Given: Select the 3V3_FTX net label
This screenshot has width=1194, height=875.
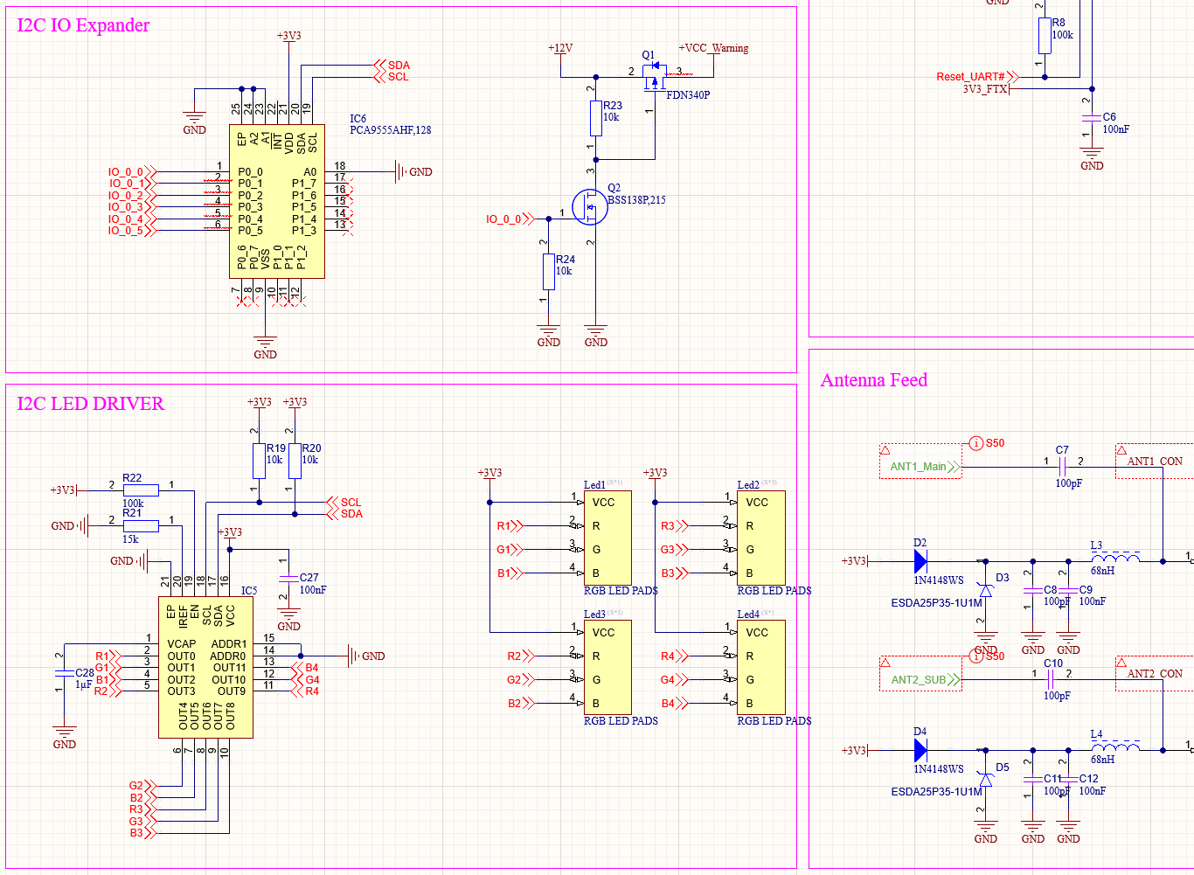Looking at the screenshot, I should (985, 89).
